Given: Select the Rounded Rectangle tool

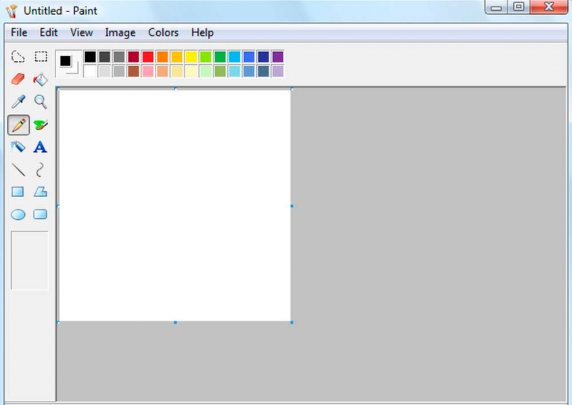Looking at the screenshot, I should (40, 214).
